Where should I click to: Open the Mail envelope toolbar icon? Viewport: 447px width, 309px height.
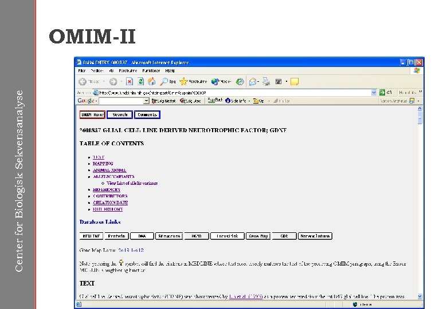(252, 82)
